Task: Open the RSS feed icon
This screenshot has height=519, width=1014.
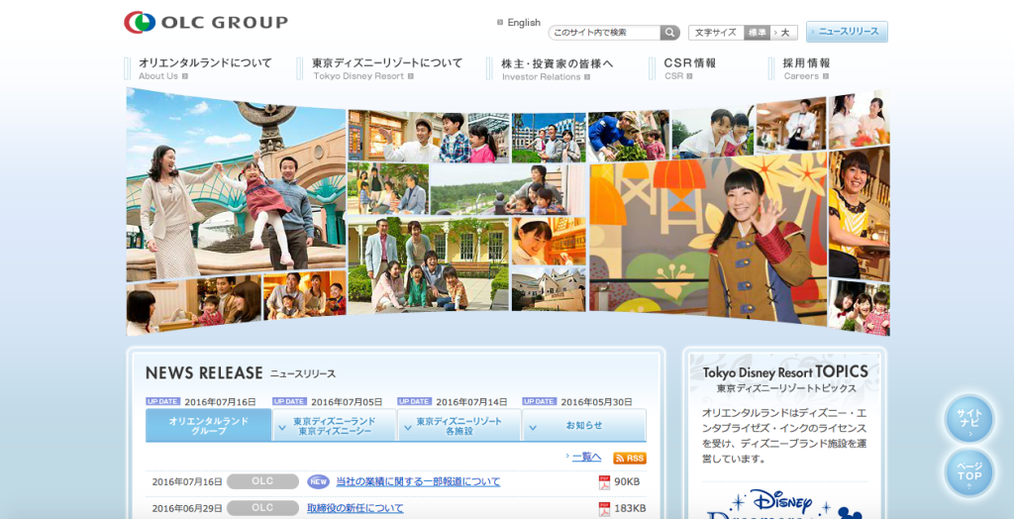Action: 630,458
